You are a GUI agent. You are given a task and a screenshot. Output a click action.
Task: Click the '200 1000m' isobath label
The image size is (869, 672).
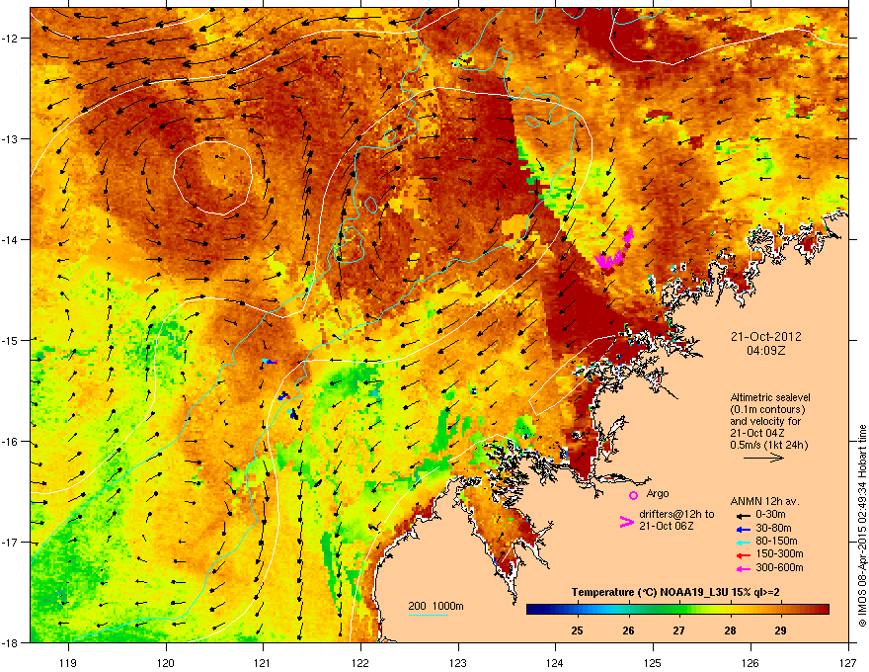435,606
